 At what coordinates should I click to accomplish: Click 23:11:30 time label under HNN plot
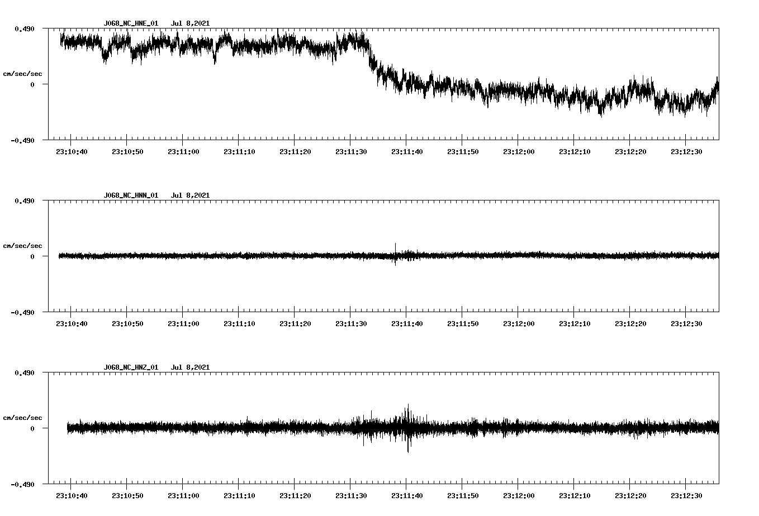pyautogui.click(x=351, y=324)
